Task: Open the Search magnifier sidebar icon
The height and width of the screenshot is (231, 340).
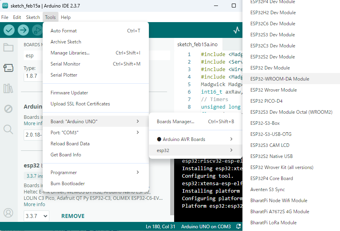Action: (x=8, y=129)
